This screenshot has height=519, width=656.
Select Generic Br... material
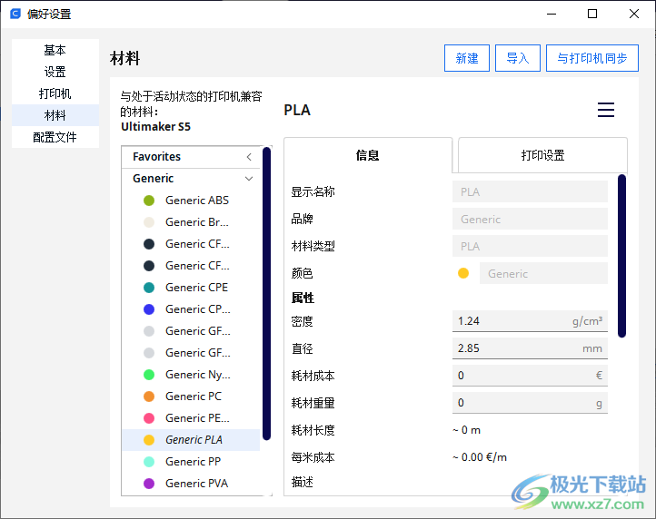pos(191,222)
